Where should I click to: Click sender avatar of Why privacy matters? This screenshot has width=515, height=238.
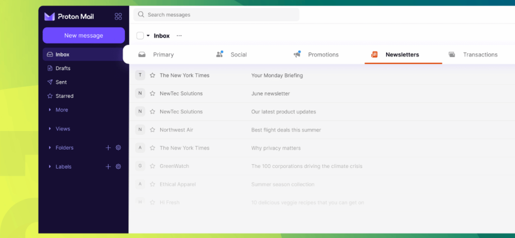point(140,148)
